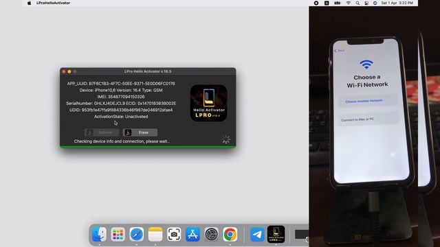Open Control Center in the menu bar

tap(366, 3)
